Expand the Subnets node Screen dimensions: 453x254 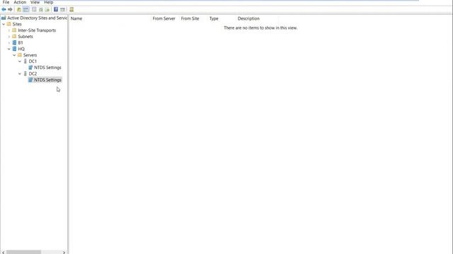tap(9, 37)
